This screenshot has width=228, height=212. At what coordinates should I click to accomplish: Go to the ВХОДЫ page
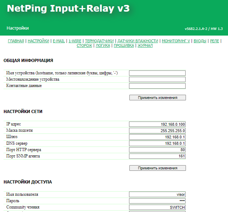pyautogui.click(x=200, y=41)
